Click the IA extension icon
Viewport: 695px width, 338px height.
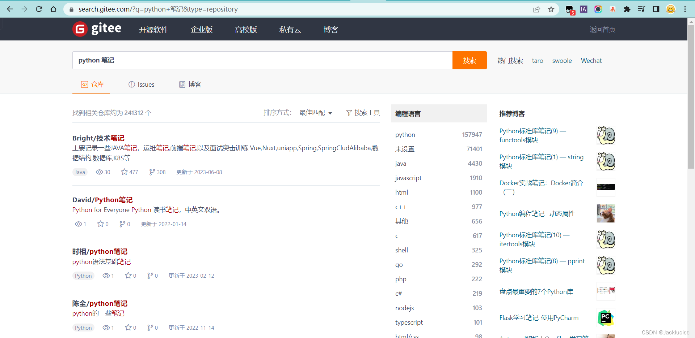tap(584, 9)
